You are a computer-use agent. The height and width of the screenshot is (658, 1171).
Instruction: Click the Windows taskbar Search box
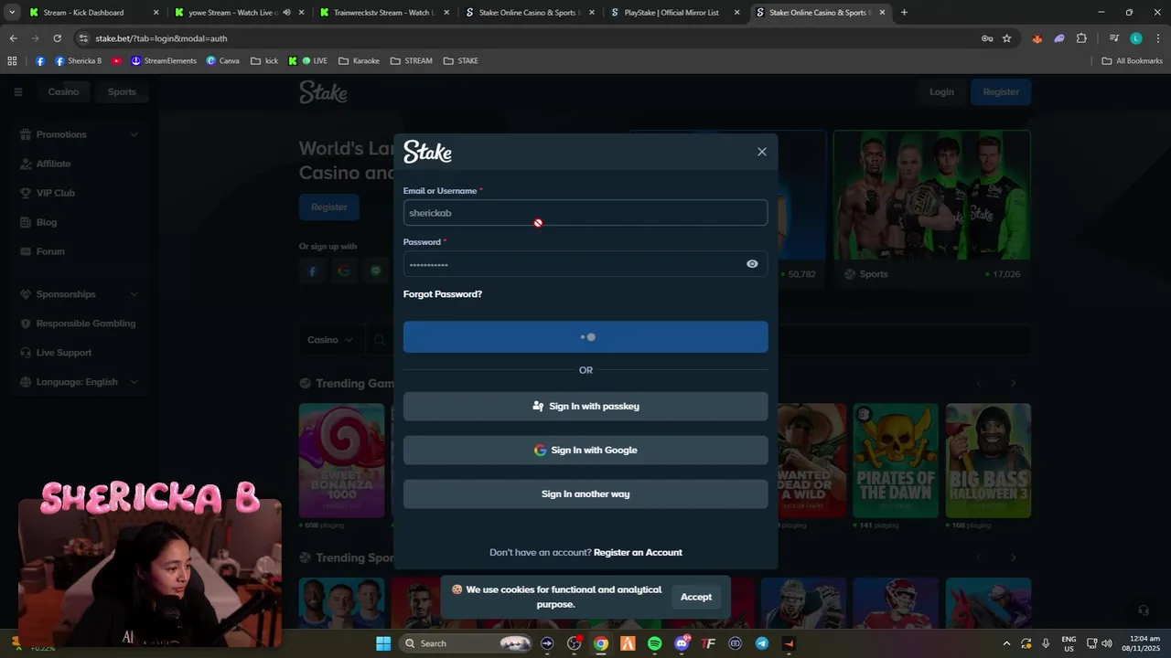point(467,643)
